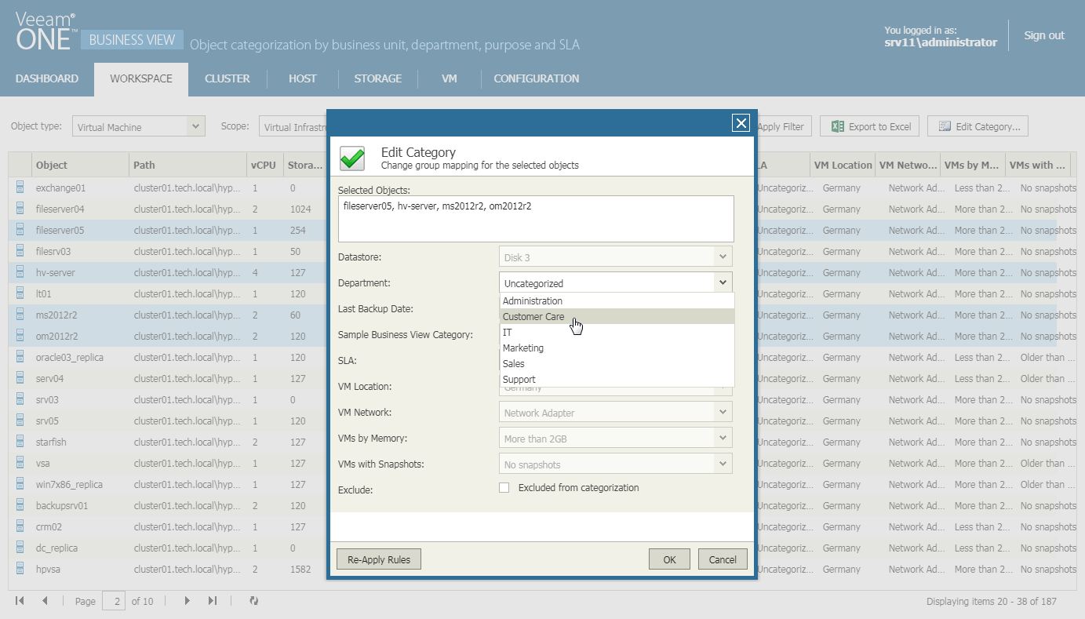Viewport: 1085px width, 619px height.
Task: Switch to the Storage tab
Action: click(x=378, y=79)
